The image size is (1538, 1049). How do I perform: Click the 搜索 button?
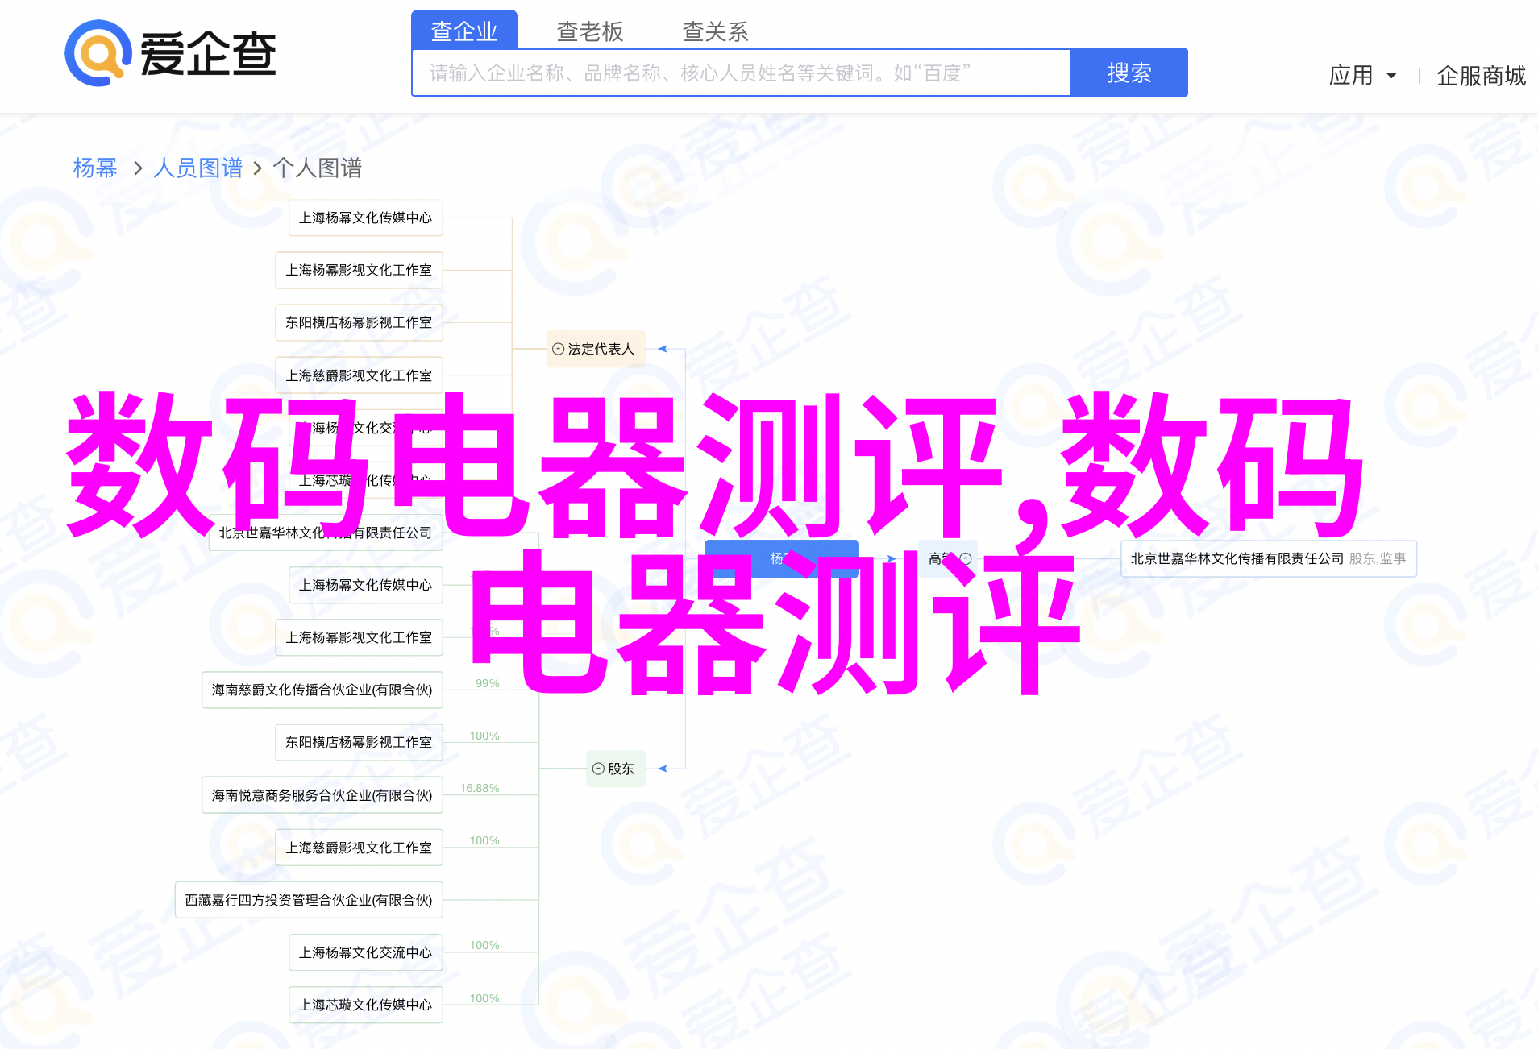pyautogui.click(x=1129, y=73)
